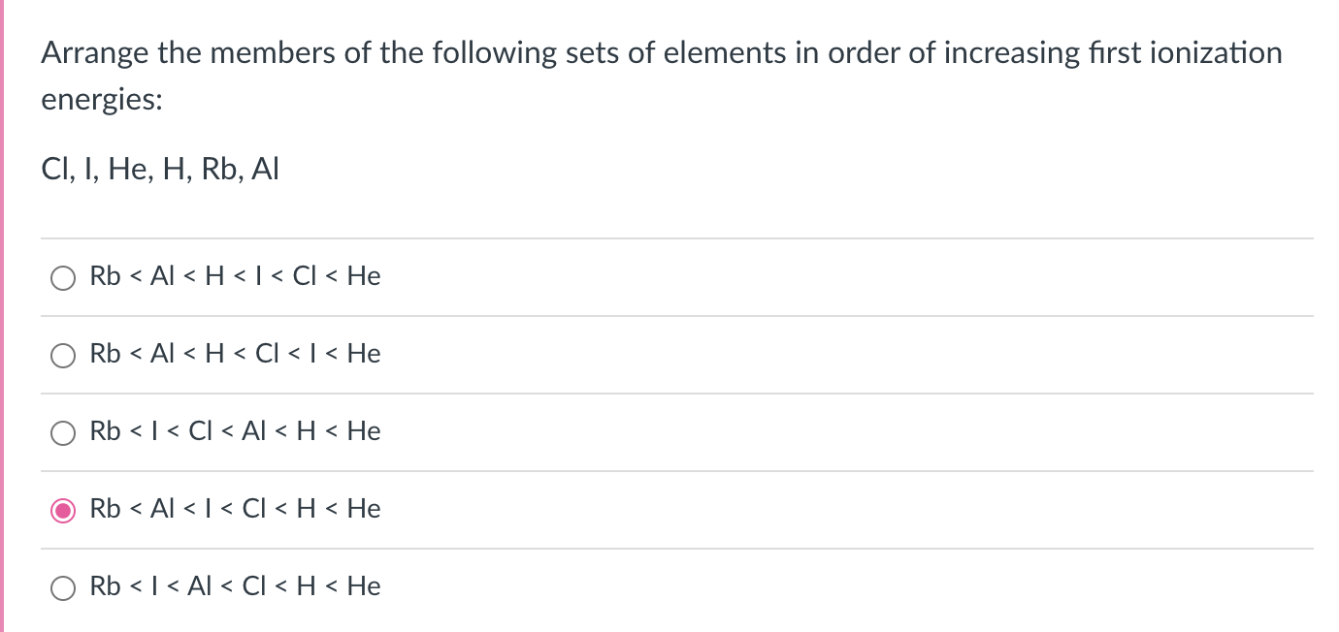Click the word "energies:" in the question
Image resolution: width=1339 pixels, height=632 pixels.
coord(102,101)
